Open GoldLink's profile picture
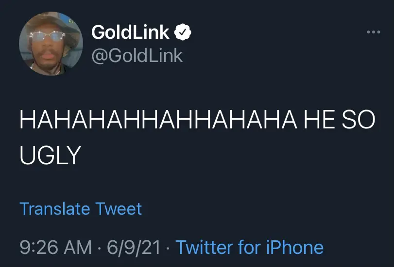394x267 pixels. (x=44, y=44)
